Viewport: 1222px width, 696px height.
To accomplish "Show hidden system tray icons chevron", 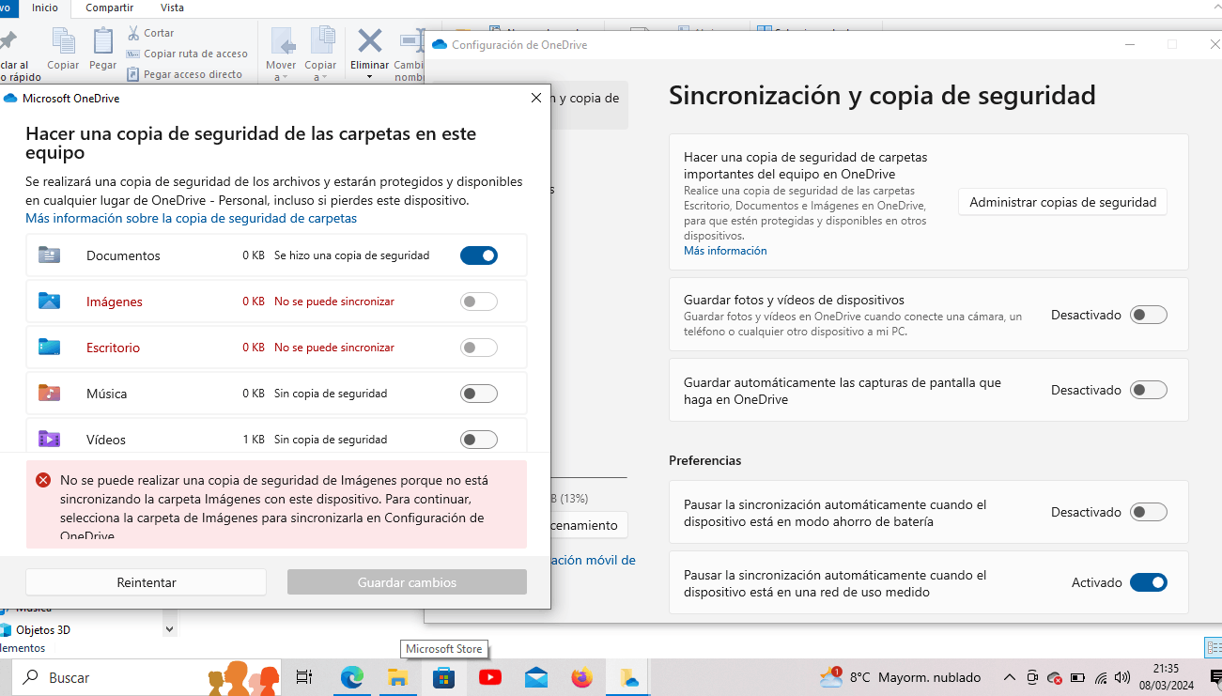I will coord(1010,677).
